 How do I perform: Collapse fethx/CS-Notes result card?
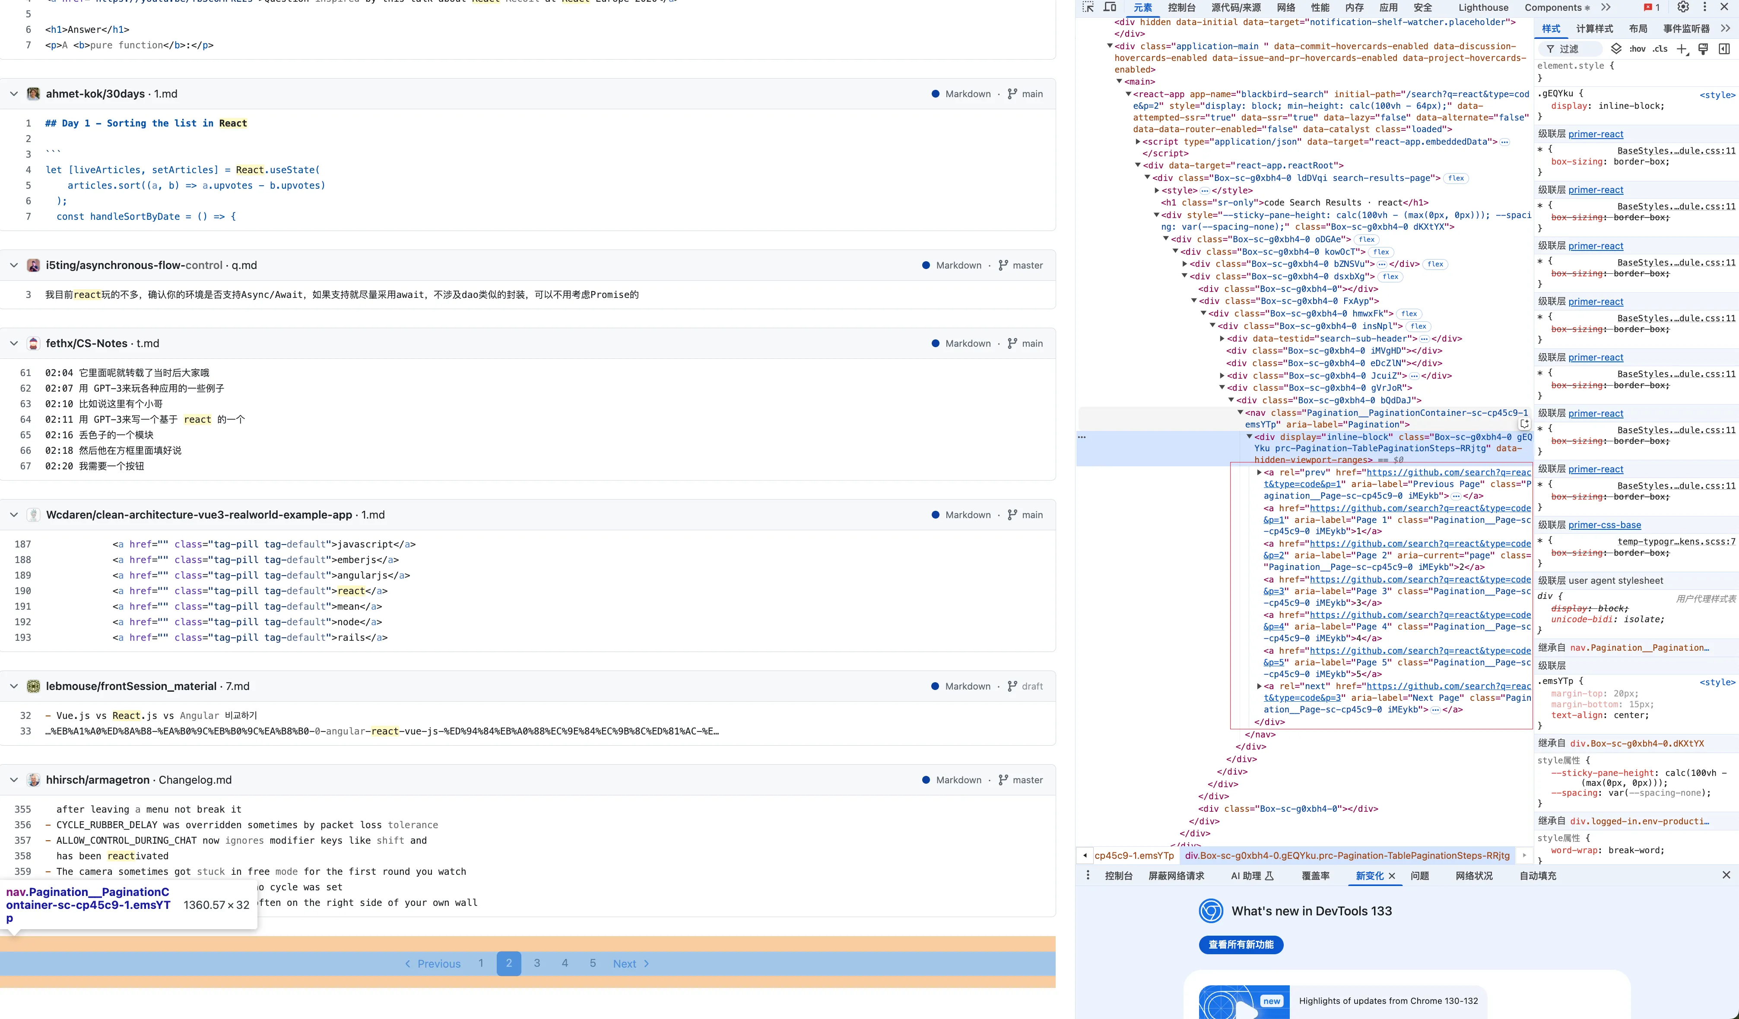pos(14,344)
